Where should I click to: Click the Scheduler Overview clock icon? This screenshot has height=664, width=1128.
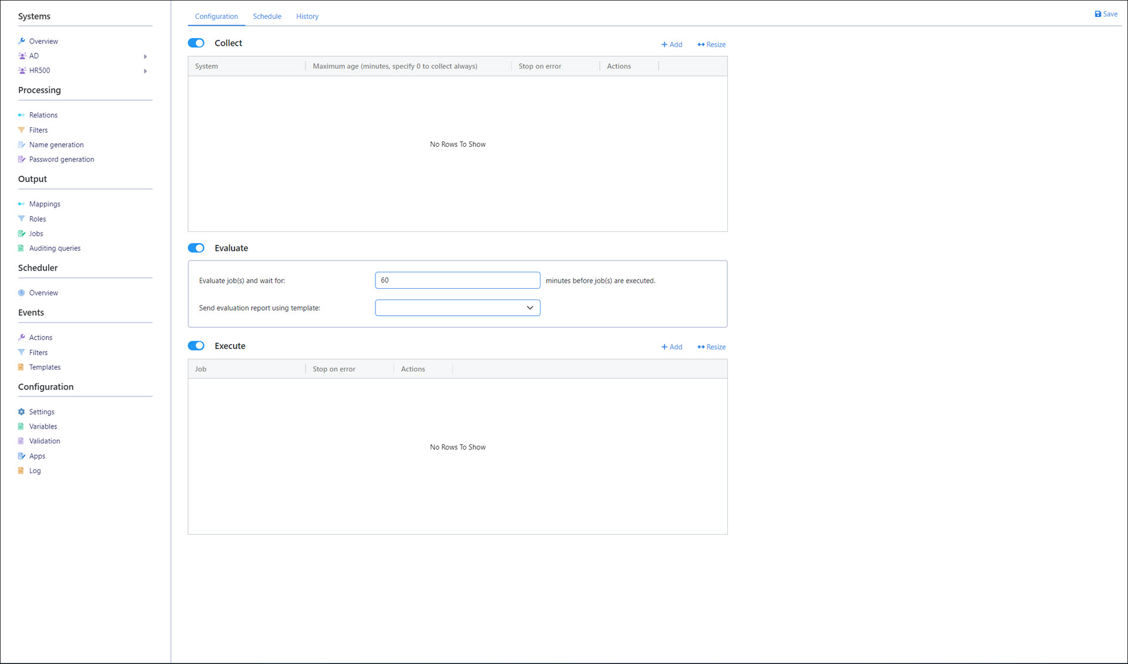[x=22, y=293]
